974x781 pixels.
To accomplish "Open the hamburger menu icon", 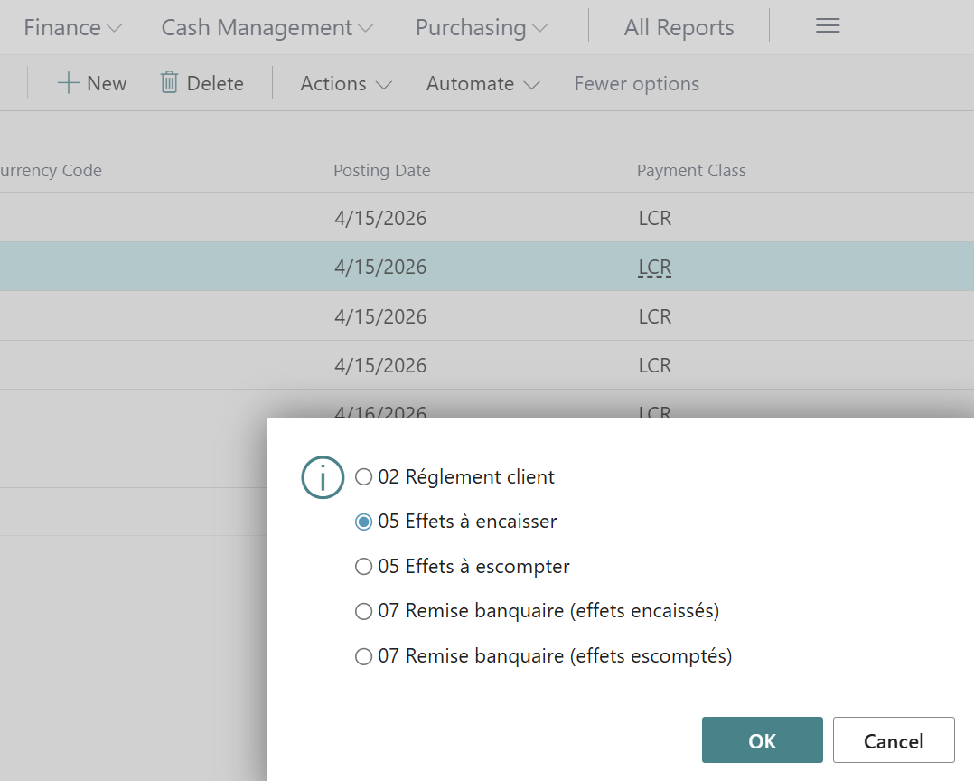I will [828, 26].
